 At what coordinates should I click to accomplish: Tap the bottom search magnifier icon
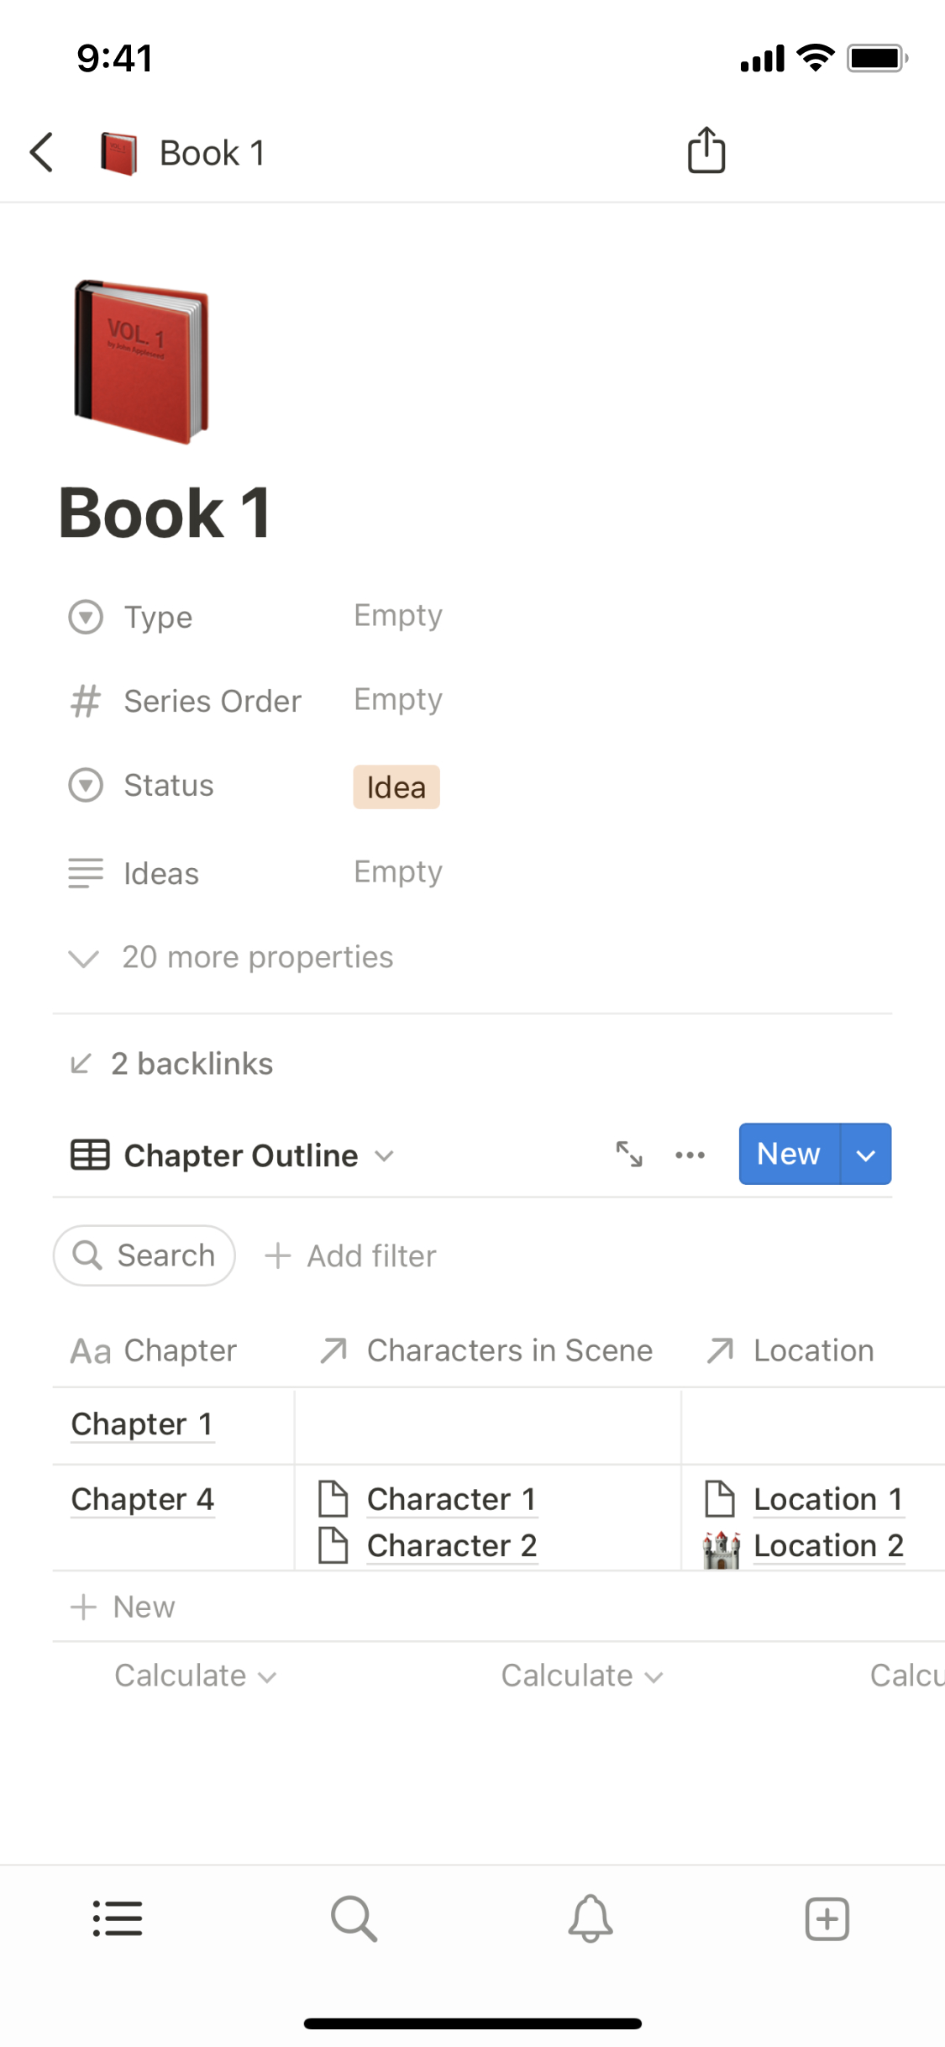(354, 1919)
